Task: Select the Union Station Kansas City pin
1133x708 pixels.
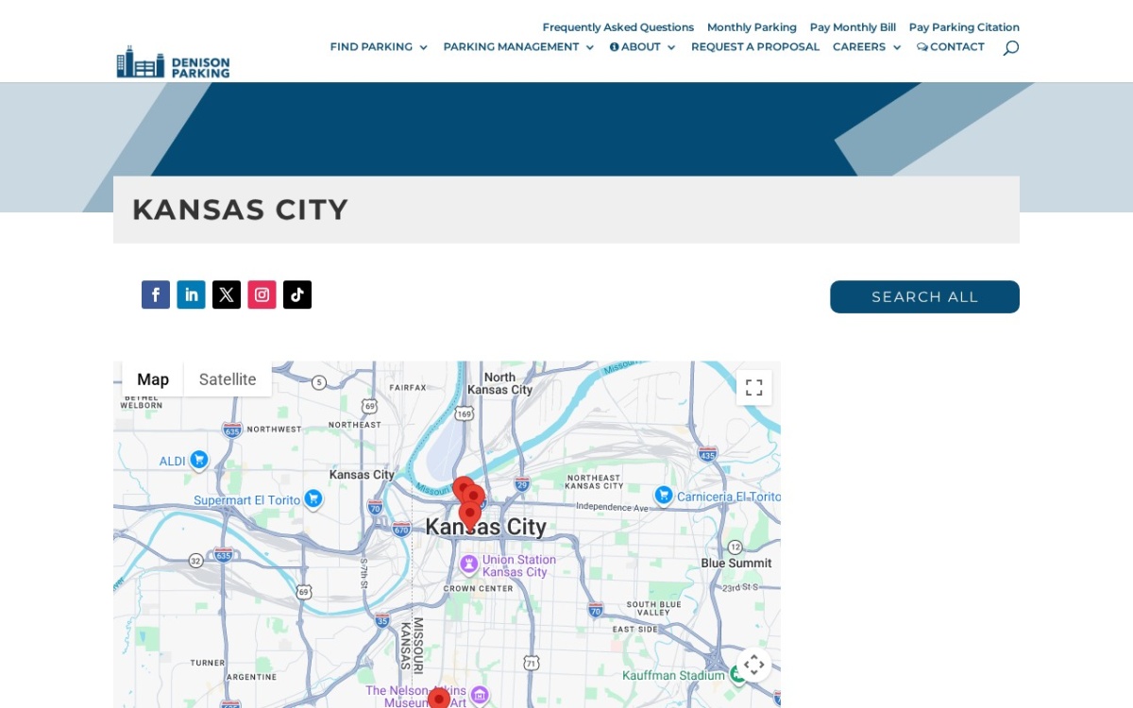Action: tap(468, 565)
